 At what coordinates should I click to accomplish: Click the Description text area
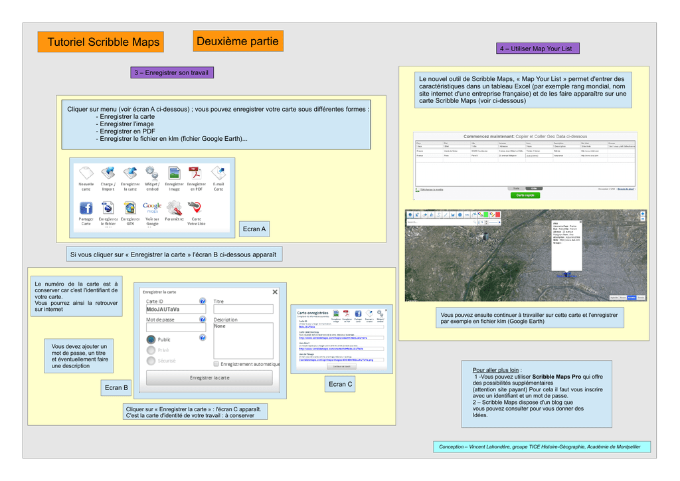(x=243, y=341)
